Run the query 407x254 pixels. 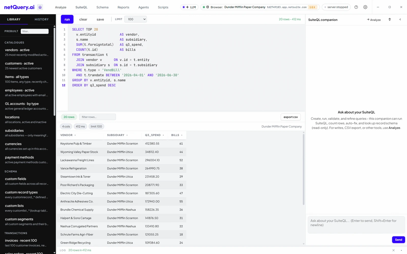pyautogui.click(x=67, y=19)
